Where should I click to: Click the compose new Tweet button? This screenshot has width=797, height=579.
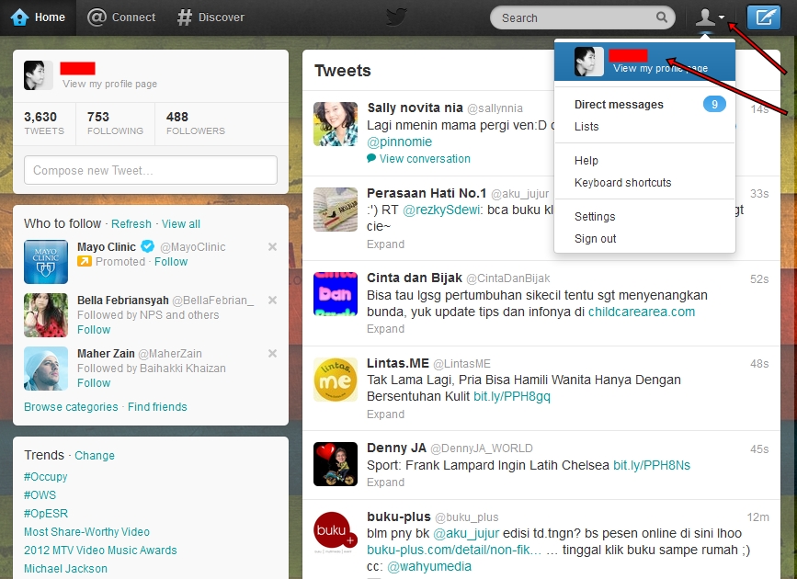pyautogui.click(x=764, y=17)
